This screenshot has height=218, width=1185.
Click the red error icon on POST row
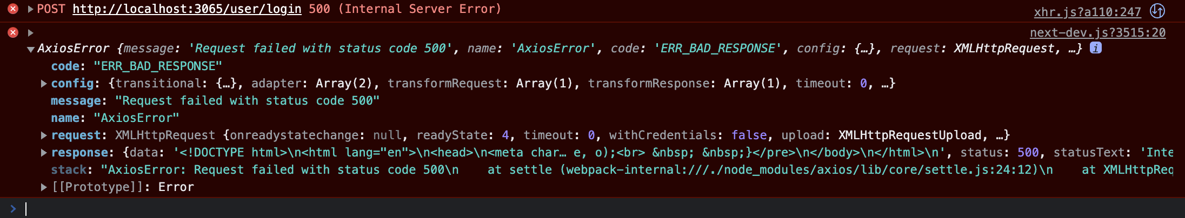pos(13,9)
